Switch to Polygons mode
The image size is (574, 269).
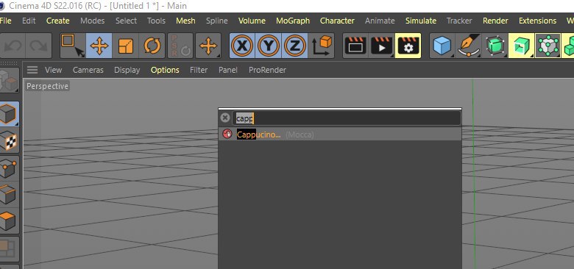point(9,220)
